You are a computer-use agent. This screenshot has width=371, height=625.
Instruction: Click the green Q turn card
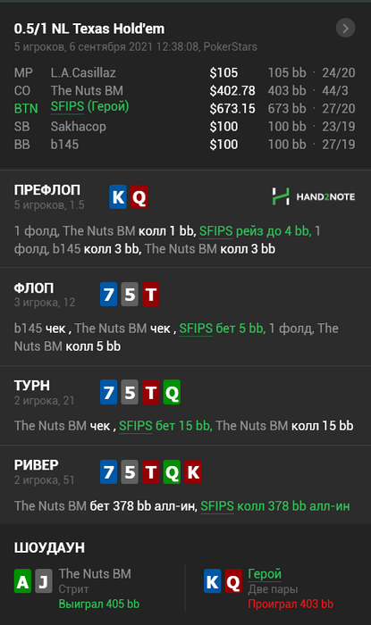click(172, 392)
